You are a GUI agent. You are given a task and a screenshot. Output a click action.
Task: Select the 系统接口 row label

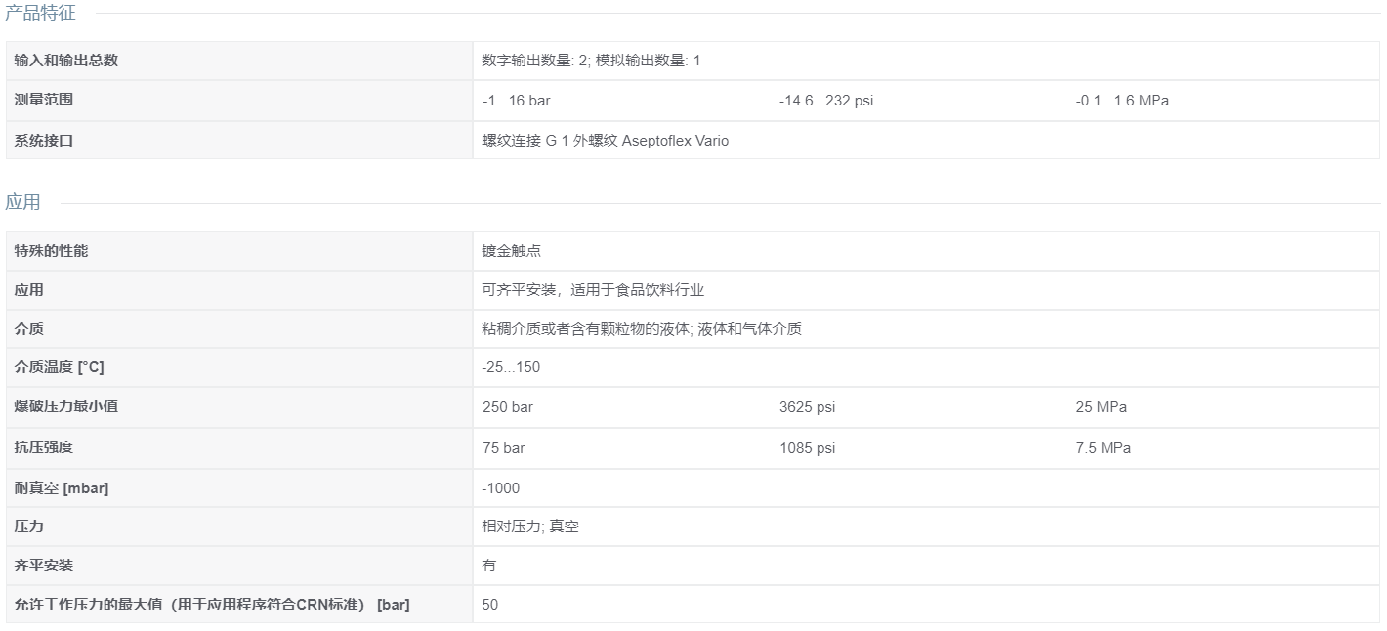point(44,141)
